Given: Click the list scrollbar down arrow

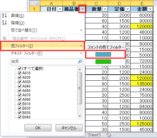Looking at the screenshot, I should (80, 116).
